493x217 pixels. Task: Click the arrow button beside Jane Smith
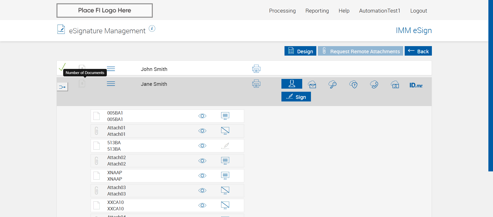[x=62, y=87]
